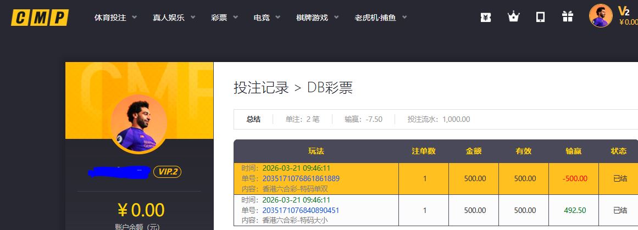Viewport: 638px width, 230px height.
Task: Click the gift box promotions icon
Action: (x=568, y=17)
